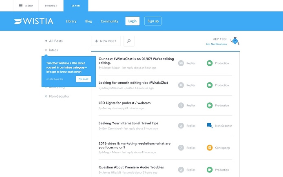Click the blue diamond mascot avatar
Viewport: 283px width, 177px height.
coord(235,41)
